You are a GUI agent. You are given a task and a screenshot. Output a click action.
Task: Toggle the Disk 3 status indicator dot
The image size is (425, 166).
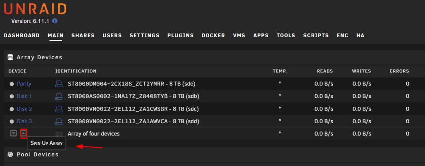[x=11, y=122]
